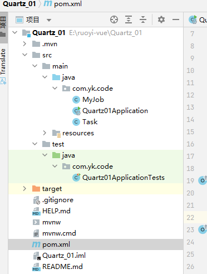Hide the project tool window

click(x=176, y=19)
